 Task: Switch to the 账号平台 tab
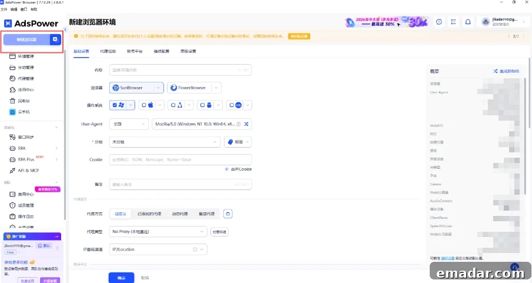[x=135, y=51]
